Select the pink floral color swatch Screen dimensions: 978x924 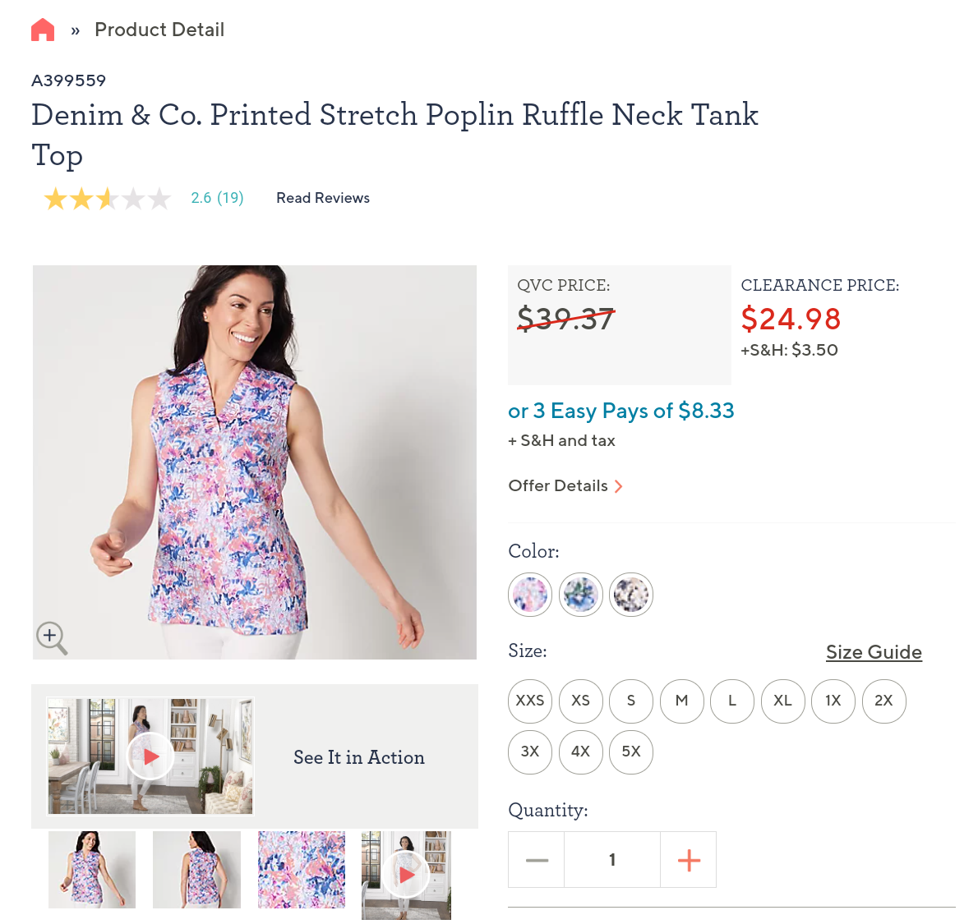coord(530,595)
